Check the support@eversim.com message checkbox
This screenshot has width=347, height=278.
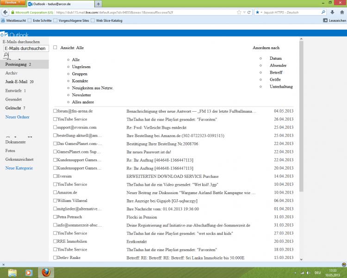tap(55, 127)
